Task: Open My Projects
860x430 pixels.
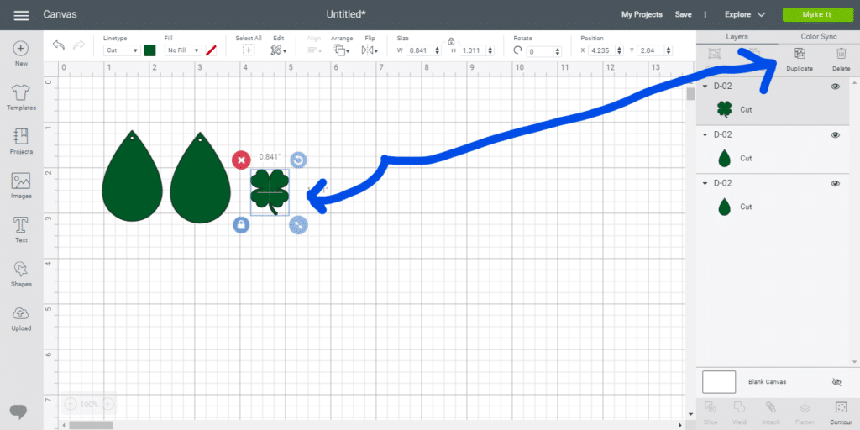Action: pyautogui.click(x=642, y=15)
